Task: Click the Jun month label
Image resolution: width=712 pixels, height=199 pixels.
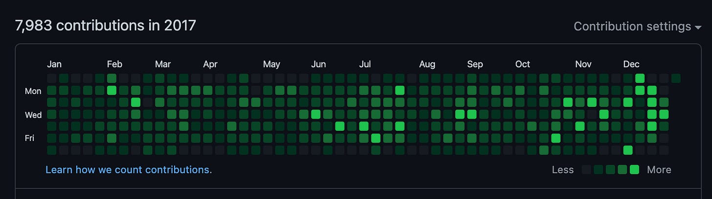Action: [318, 64]
